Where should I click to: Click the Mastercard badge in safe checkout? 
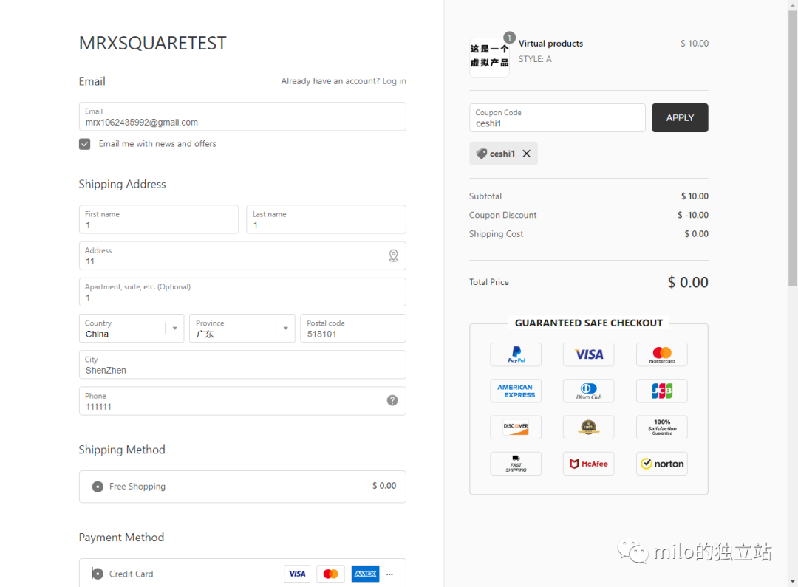[661, 354]
